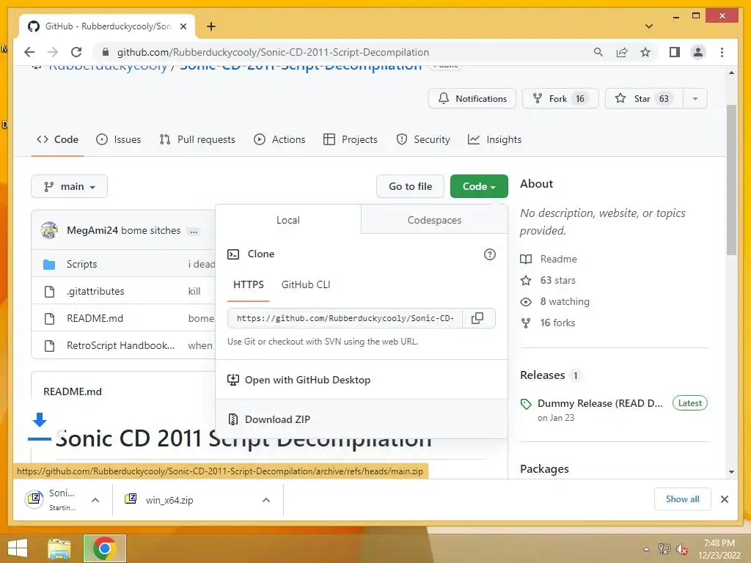Click the Windows Start button
The height and width of the screenshot is (563, 751).
18,548
